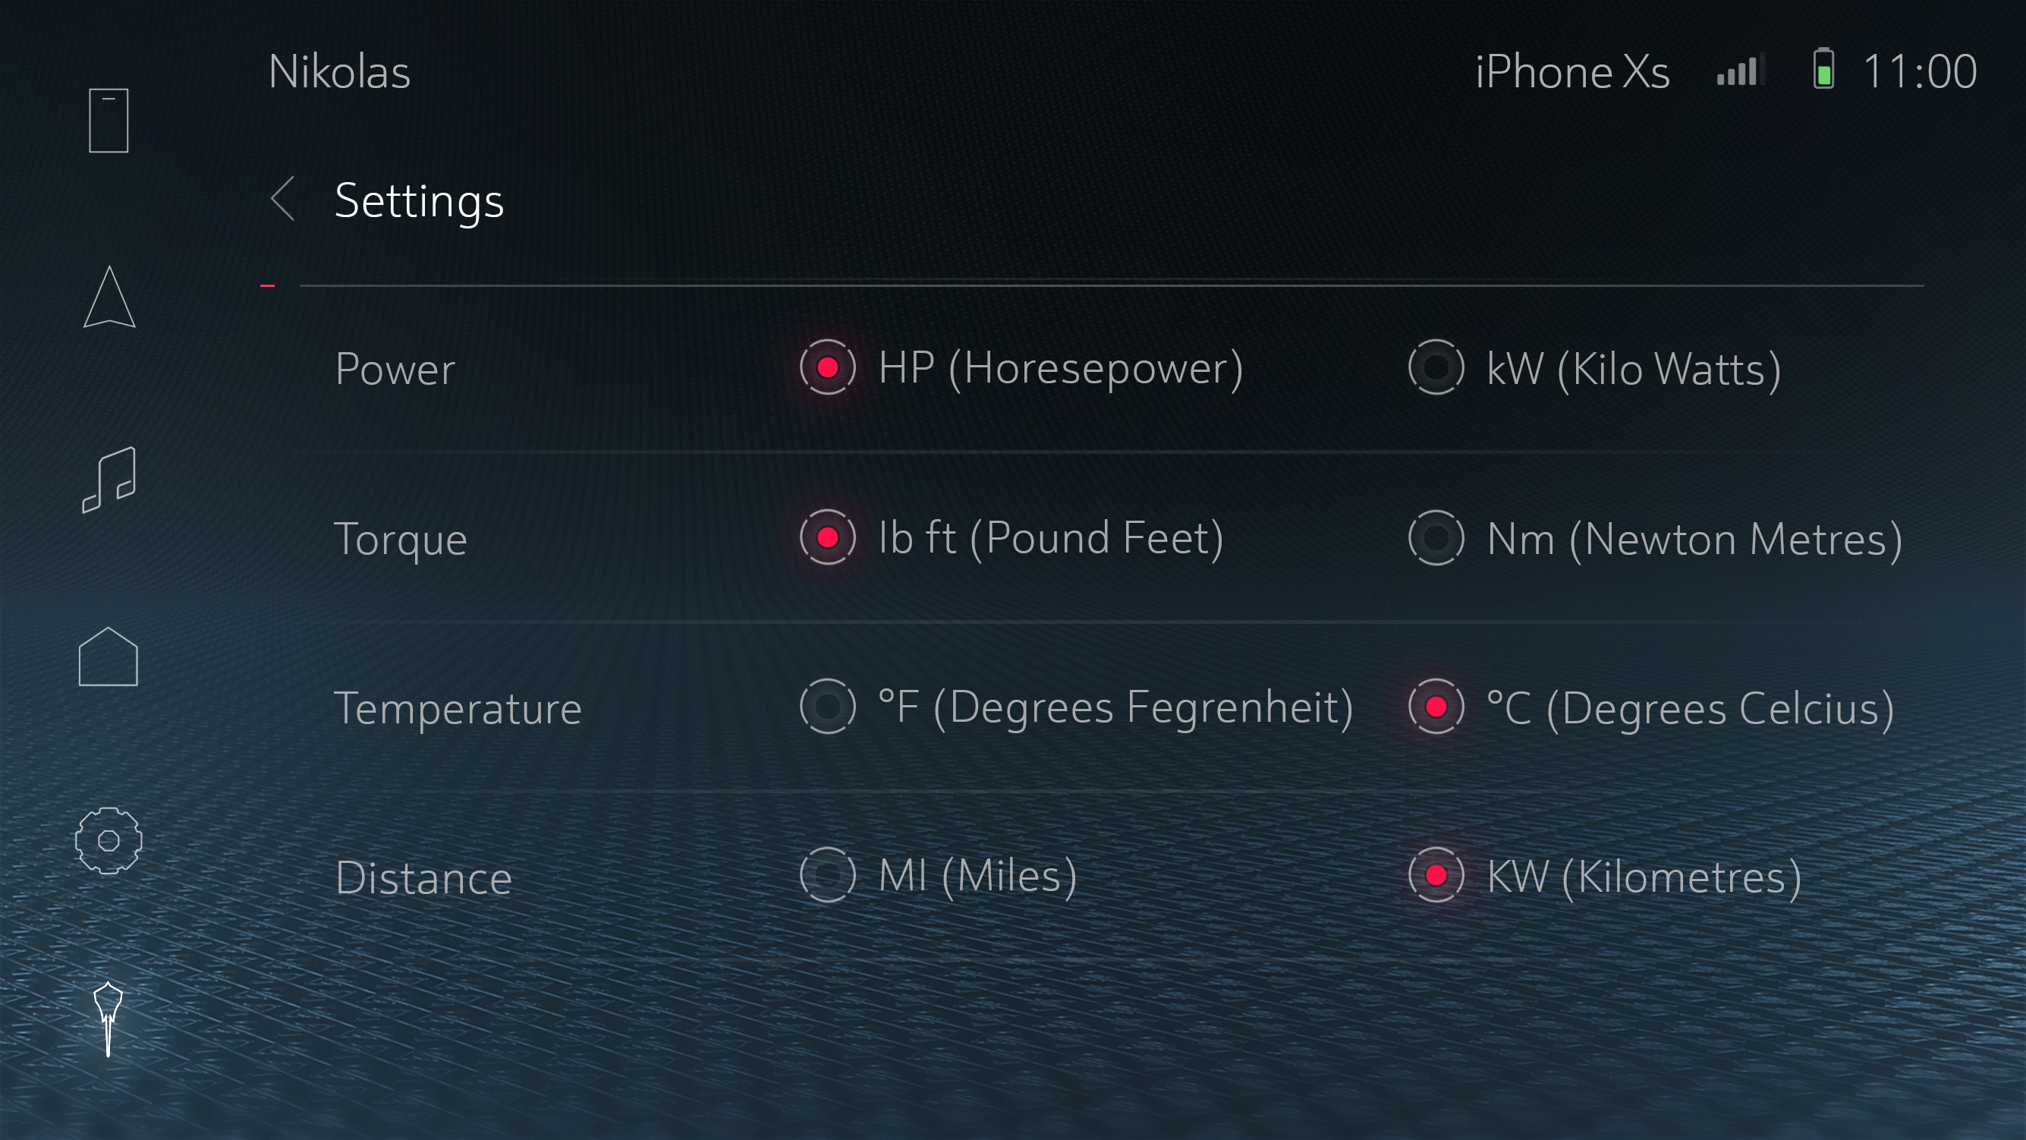Click the battery status icon
The width and height of the screenshot is (2026, 1140).
click(1824, 69)
